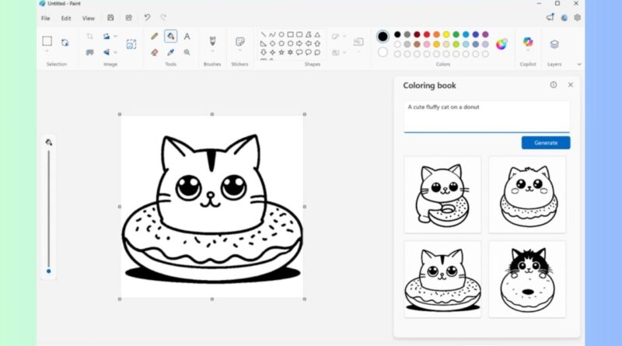Close the Coloring book panel

point(570,85)
